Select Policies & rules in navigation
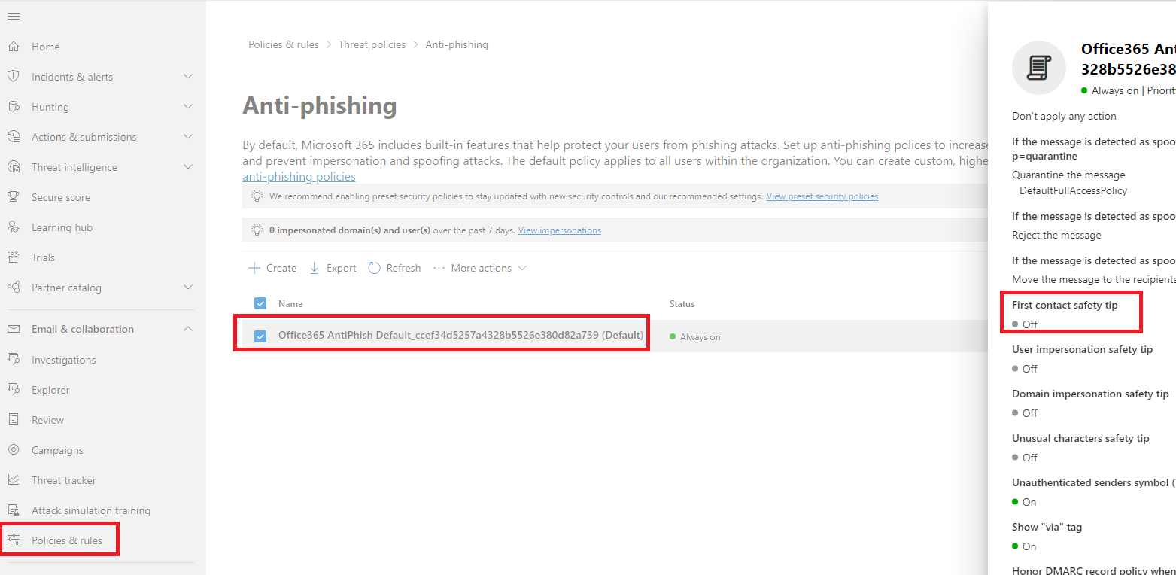Viewport: 1176px width, 575px height. coord(67,540)
